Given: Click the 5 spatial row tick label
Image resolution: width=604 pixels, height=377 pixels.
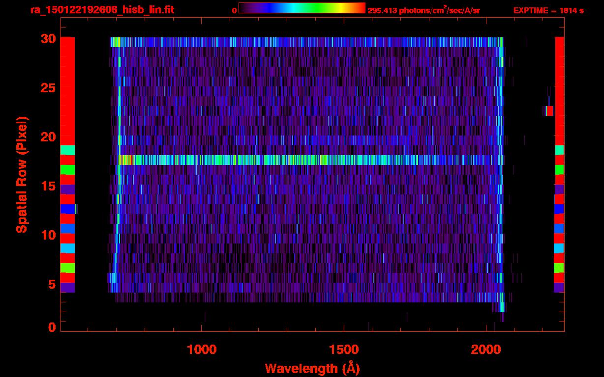Looking at the screenshot, I should [x=52, y=284].
